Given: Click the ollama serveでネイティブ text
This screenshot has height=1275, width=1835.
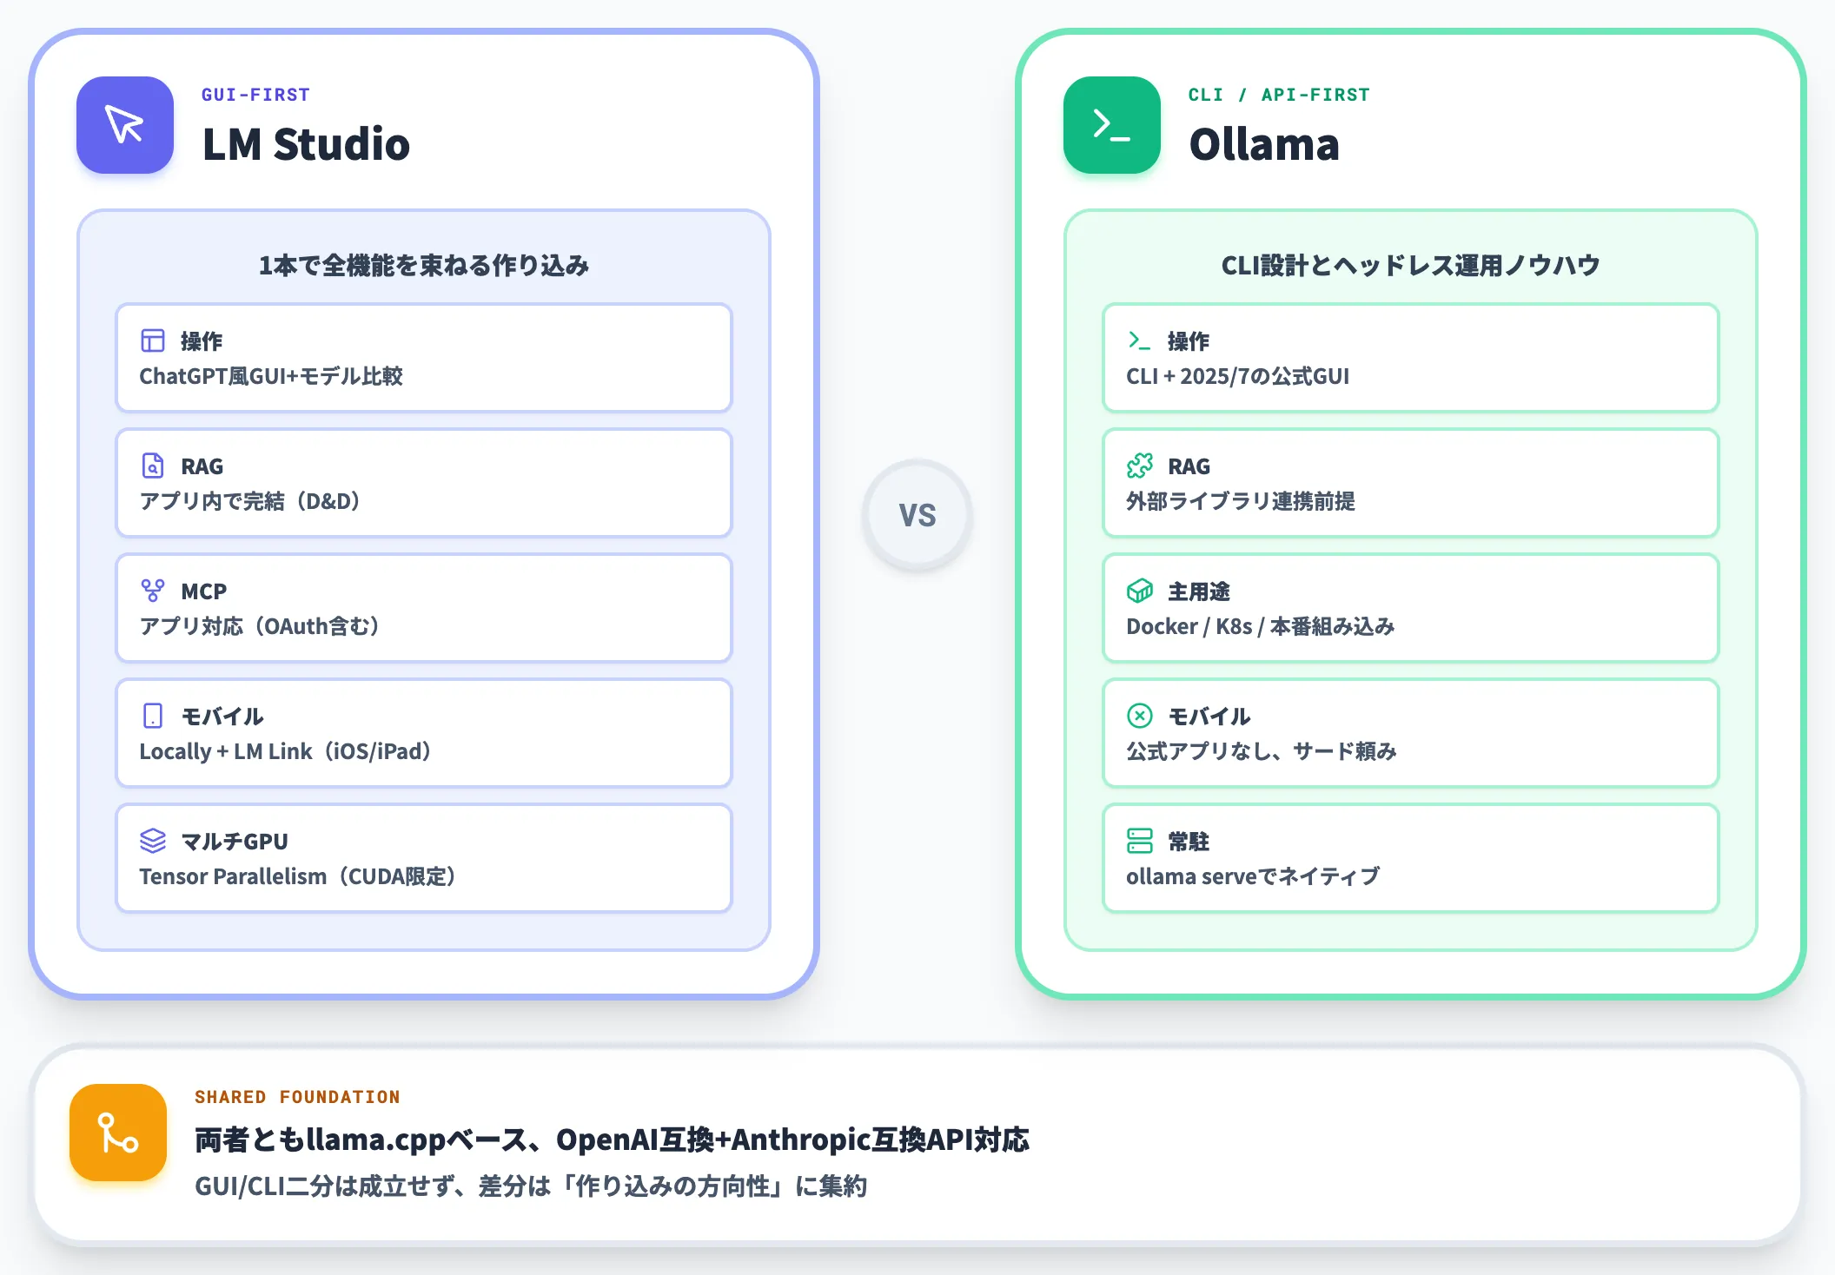Looking at the screenshot, I should (x=1253, y=876).
